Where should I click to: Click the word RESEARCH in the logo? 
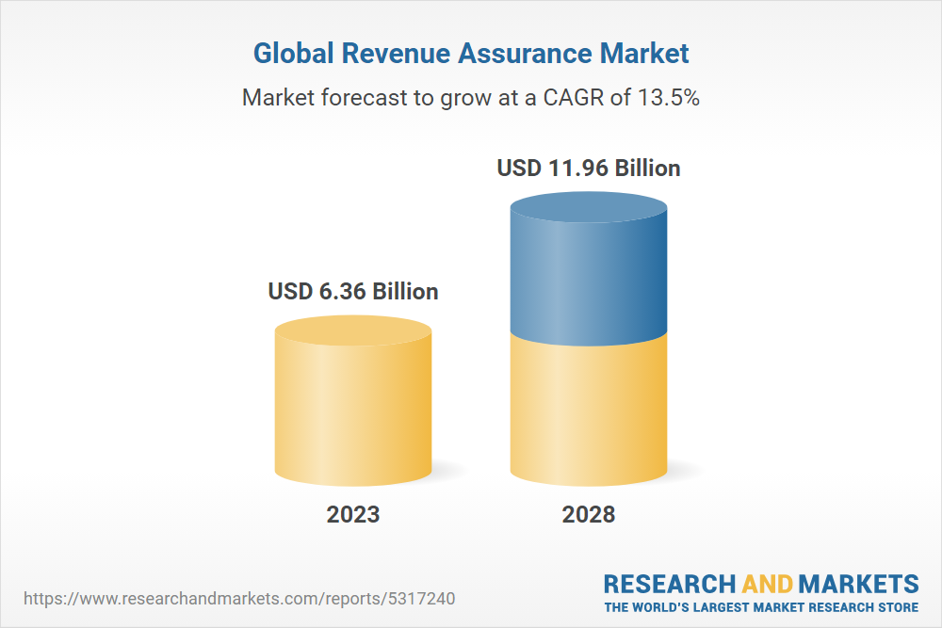click(670, 583)
